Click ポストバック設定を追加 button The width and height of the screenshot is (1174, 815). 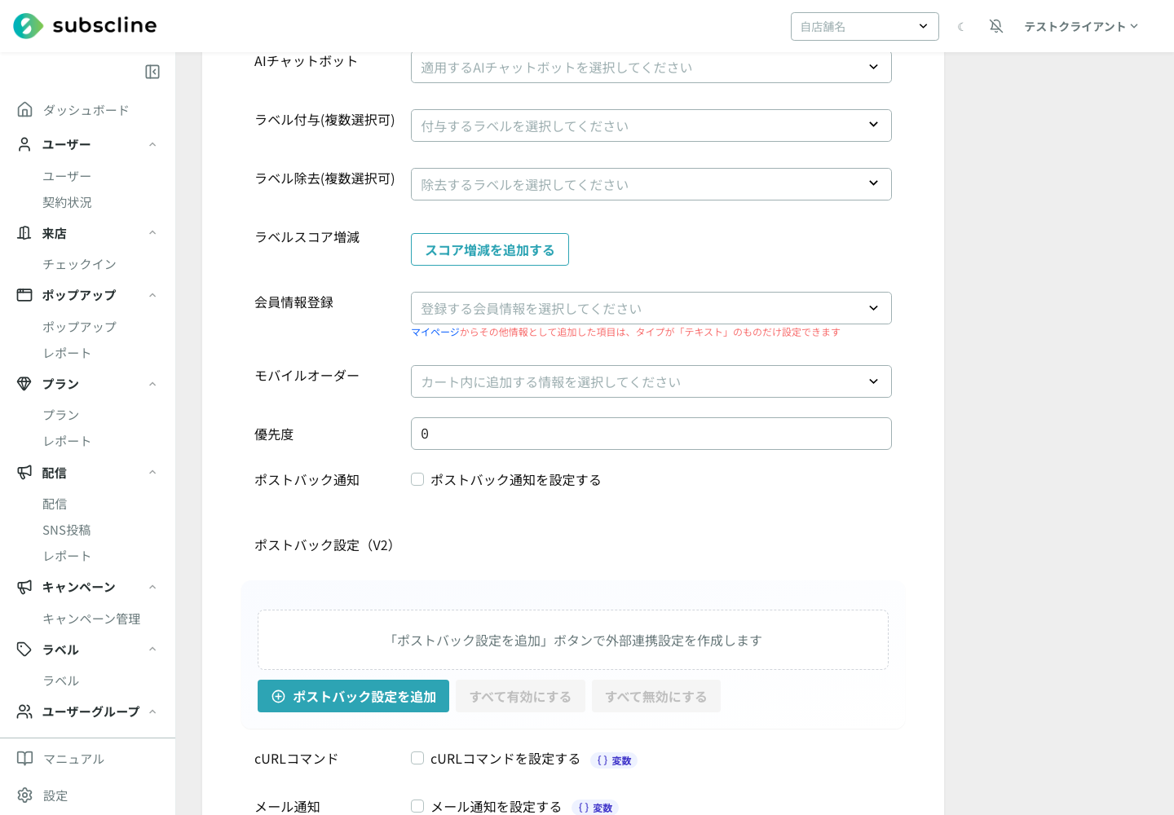[x=353, y=696]
